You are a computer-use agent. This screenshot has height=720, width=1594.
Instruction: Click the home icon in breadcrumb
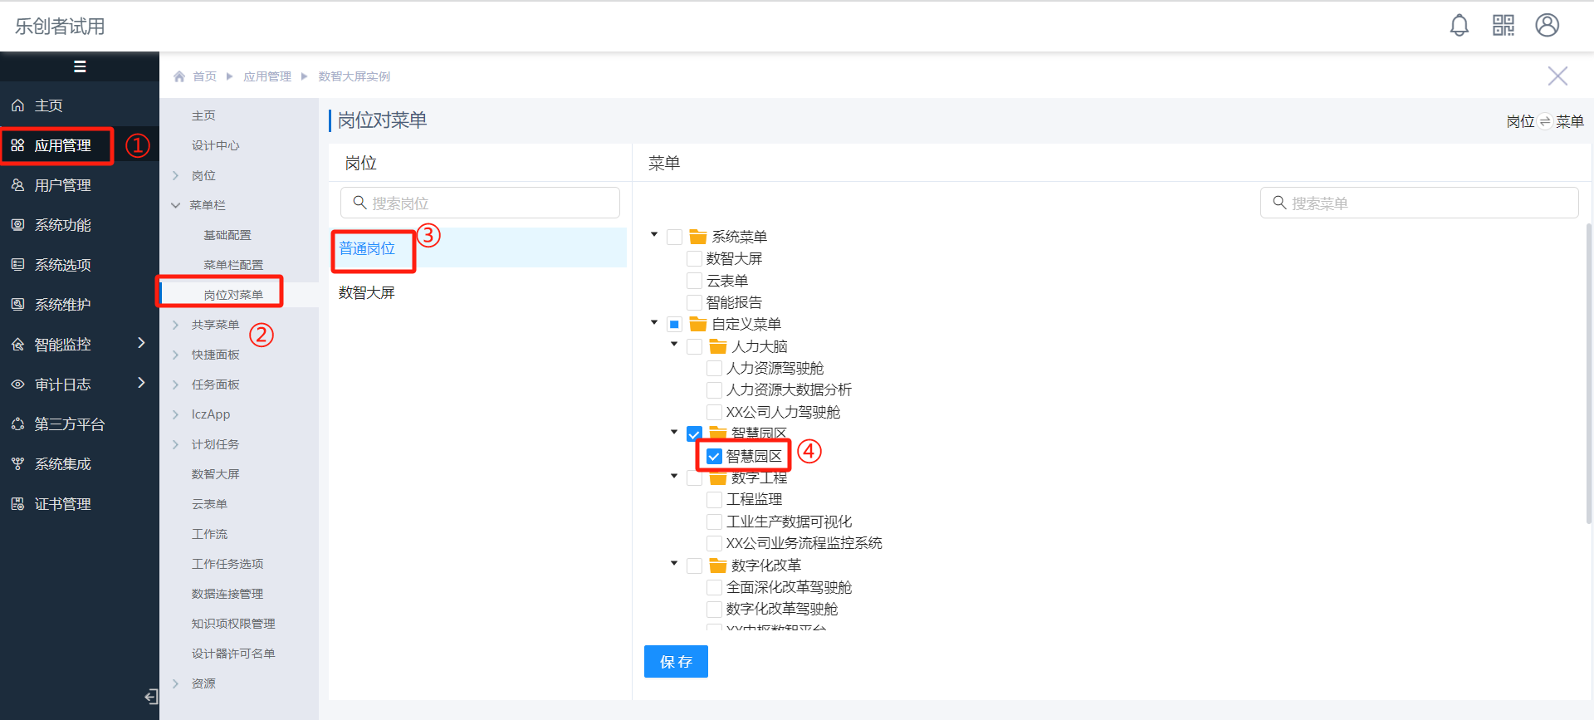coord(179,76)
